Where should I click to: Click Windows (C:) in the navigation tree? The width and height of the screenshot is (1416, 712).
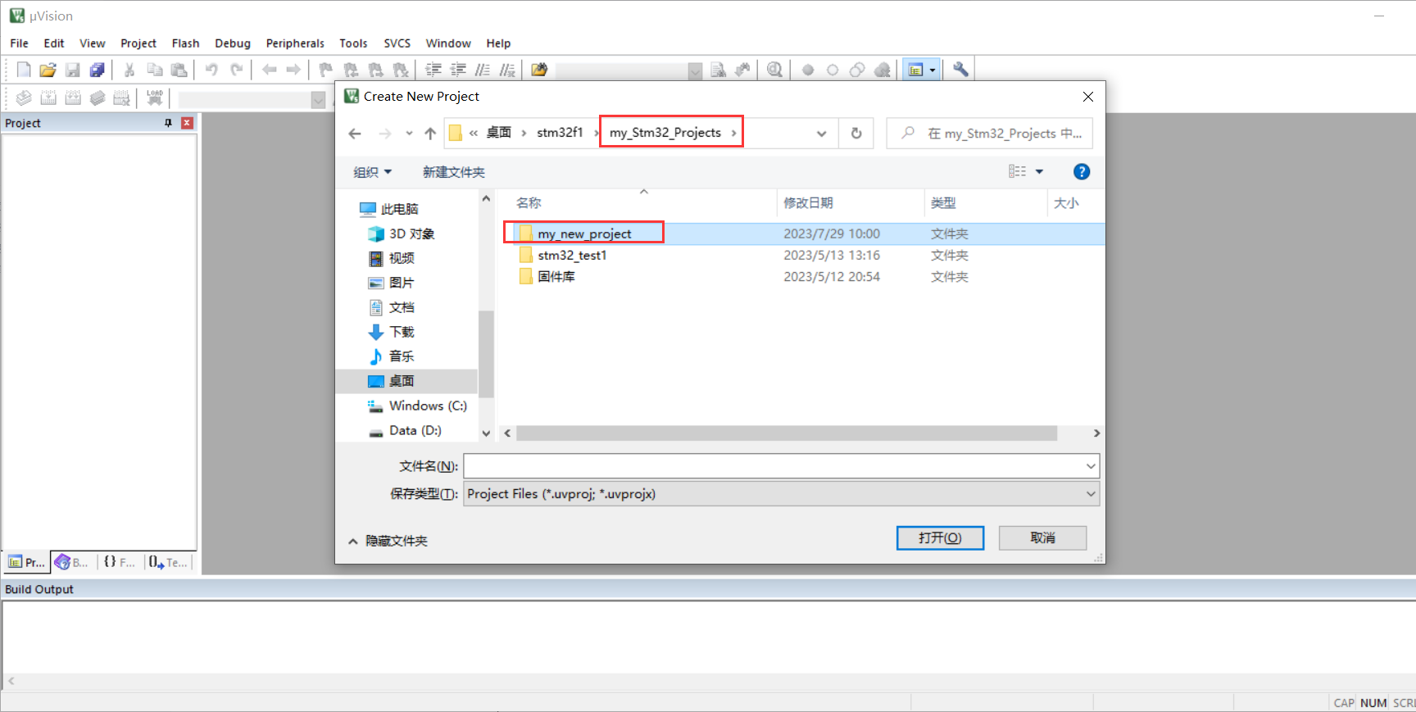click(x=428, y=406)
